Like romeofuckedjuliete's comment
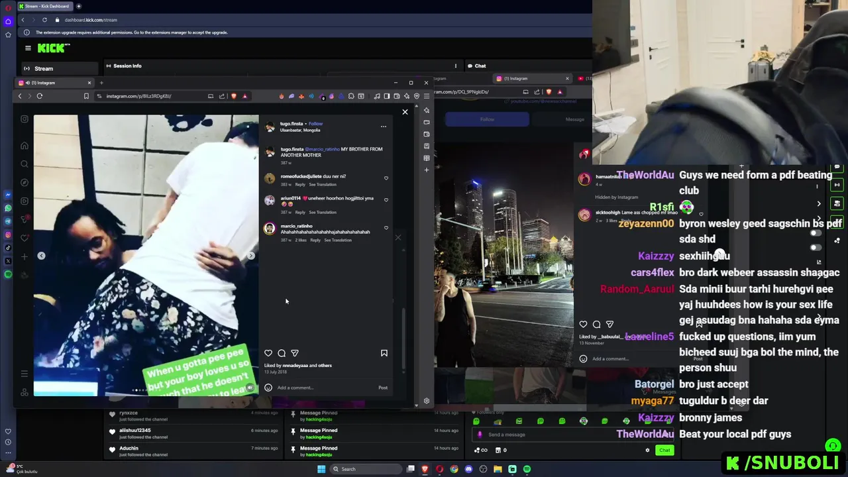Screen dimensions: 848x477 (386, 178)
